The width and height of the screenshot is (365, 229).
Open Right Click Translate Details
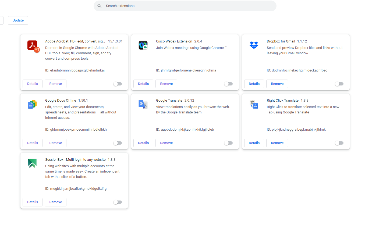(x=254, y=143)
